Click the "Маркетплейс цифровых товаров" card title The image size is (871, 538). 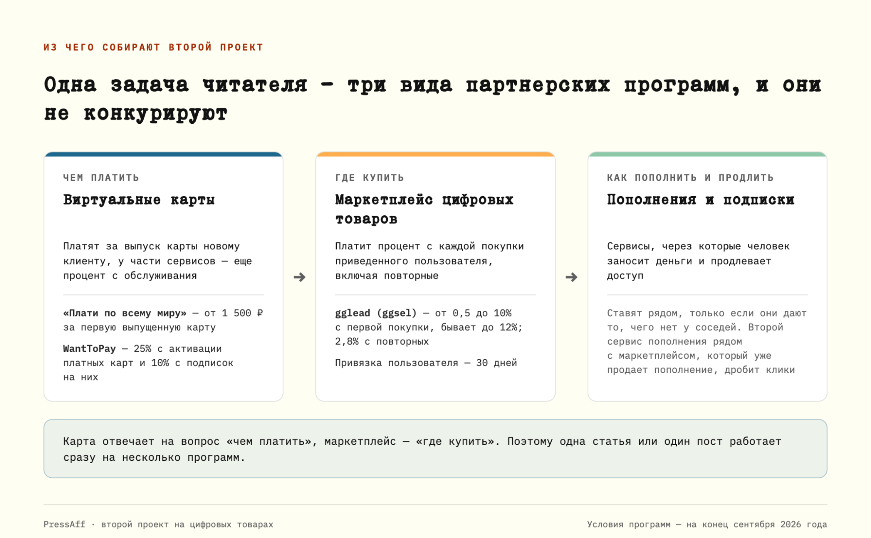(x=424, y=209)
